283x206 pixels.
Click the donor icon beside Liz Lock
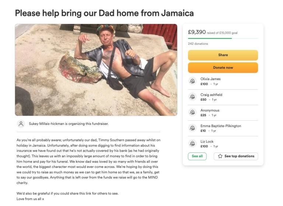[x=192, y=143]
